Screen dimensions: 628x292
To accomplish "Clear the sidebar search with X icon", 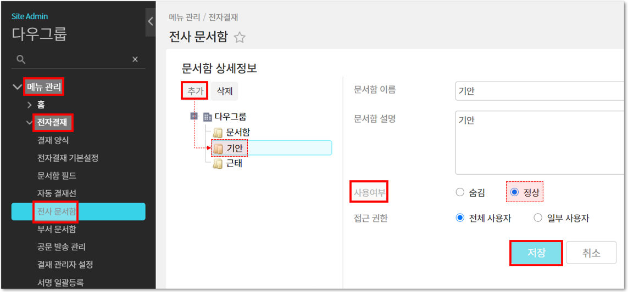I will point(135,59).
